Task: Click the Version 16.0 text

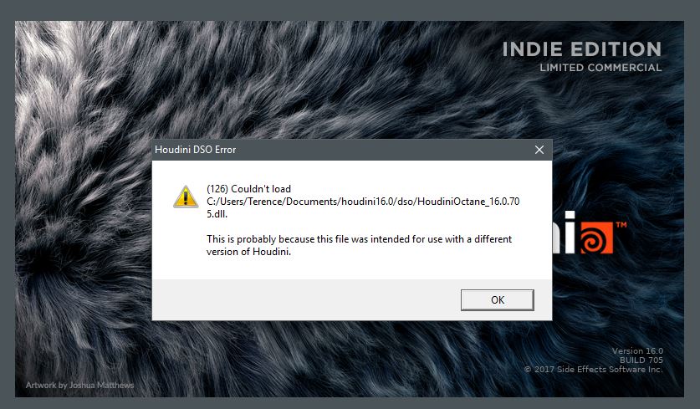Action: coord(637,351)
